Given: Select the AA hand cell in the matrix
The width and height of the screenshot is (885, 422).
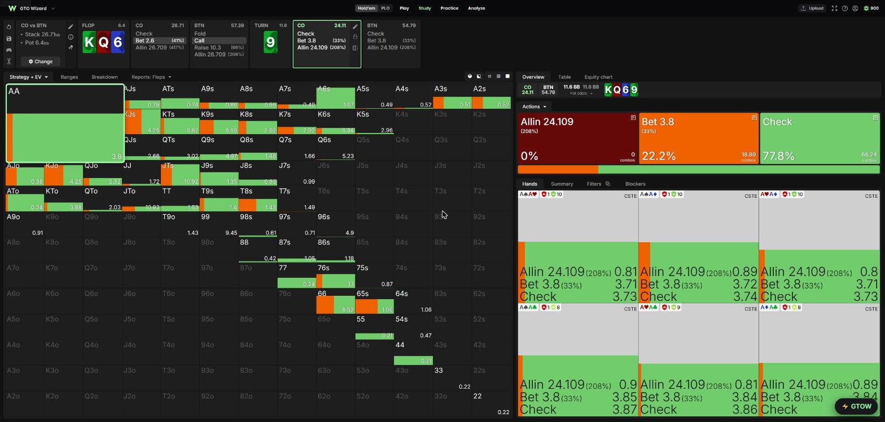Looking at the screenshot, I should 65,123.
